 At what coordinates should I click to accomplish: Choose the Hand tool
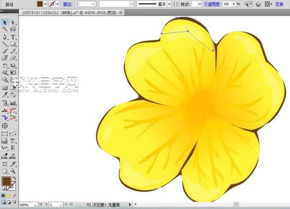(4, 170)
